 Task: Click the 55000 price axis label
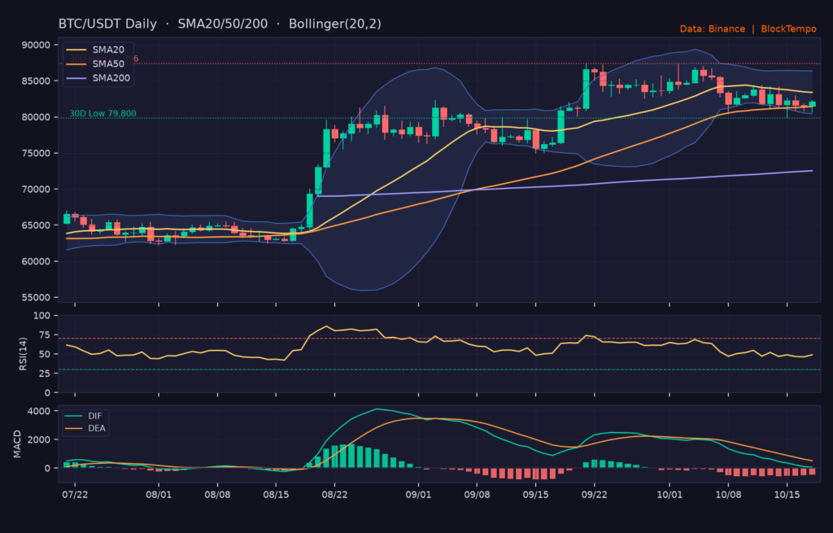pos(36,298)
